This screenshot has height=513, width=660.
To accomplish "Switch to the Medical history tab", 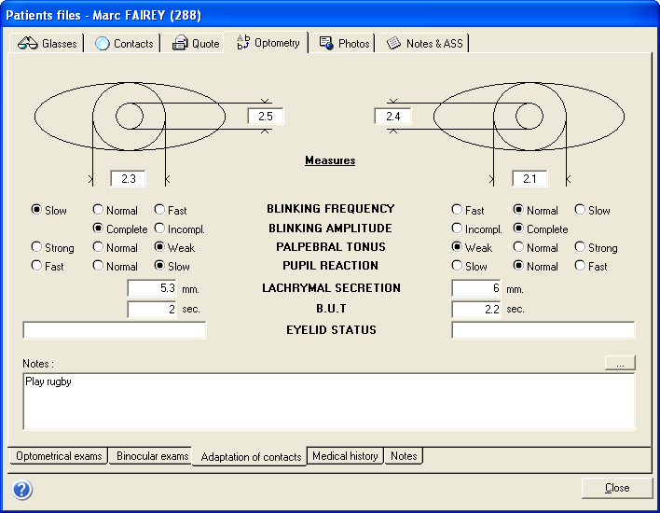I will 345,456.
